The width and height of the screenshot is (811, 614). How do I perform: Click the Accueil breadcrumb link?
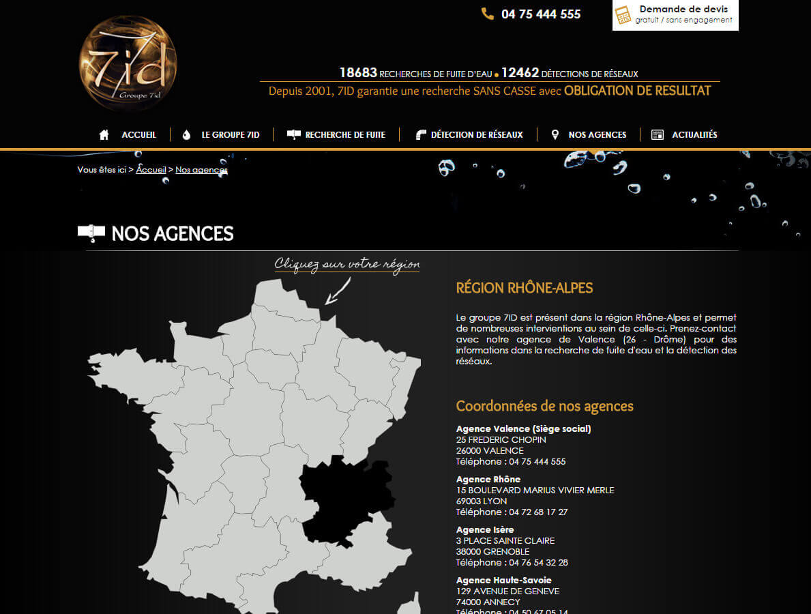151,170
